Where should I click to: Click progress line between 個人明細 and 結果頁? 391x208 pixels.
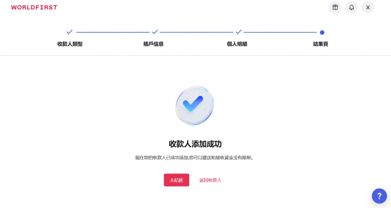pos(280,32)
